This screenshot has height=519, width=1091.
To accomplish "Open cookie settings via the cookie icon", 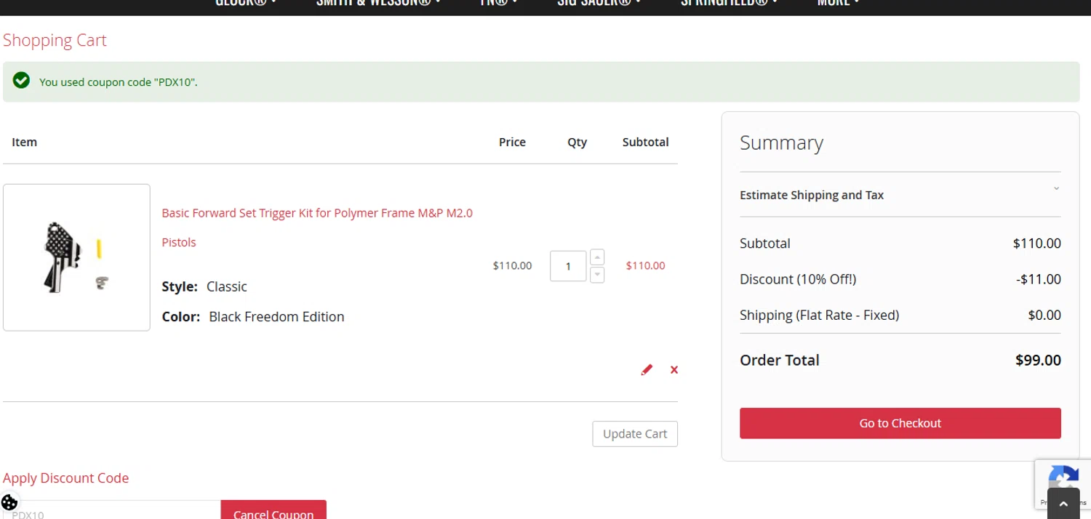I will click(x=9, y=502).
